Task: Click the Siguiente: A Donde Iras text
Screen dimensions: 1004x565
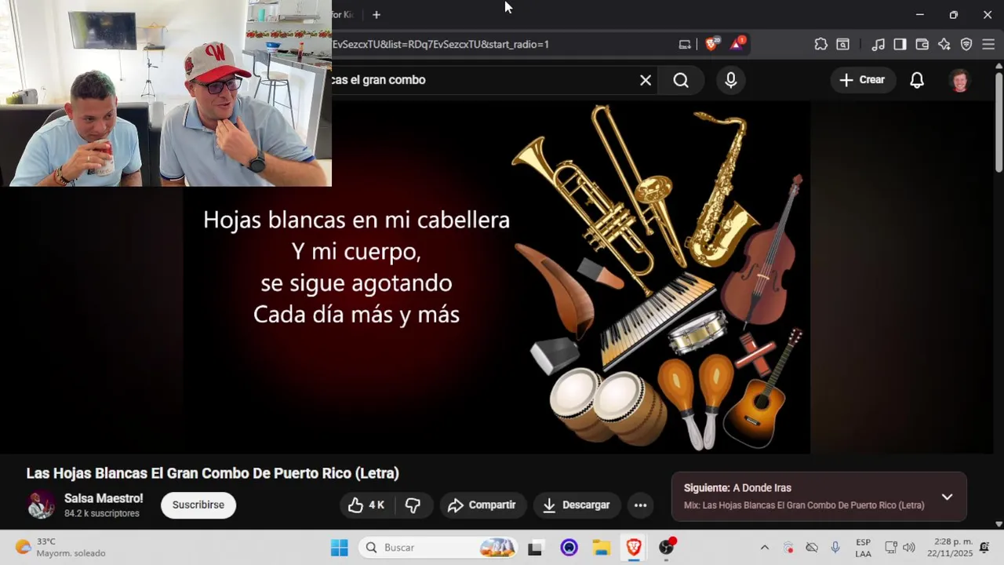Action: tap(737, 488)
